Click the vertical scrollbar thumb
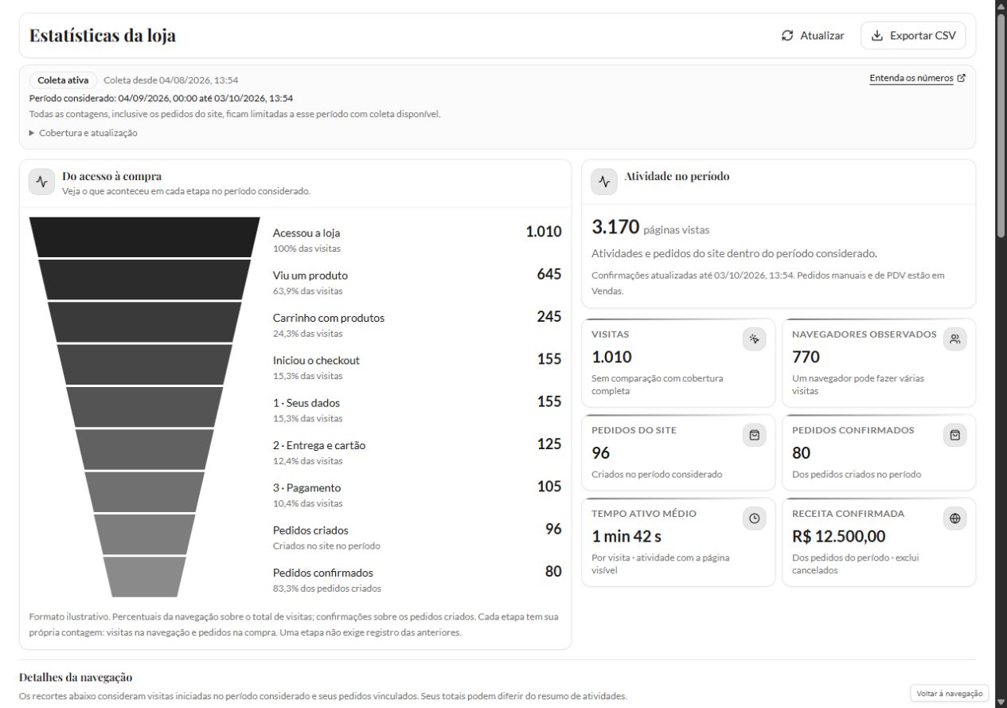 tap(1001, 124)
